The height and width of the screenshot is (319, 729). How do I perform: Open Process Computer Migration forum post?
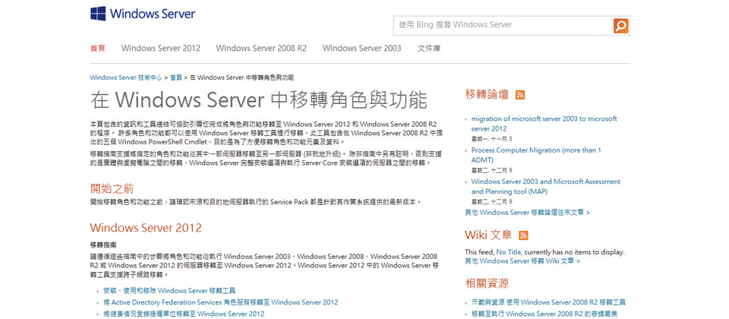[536, 155]
